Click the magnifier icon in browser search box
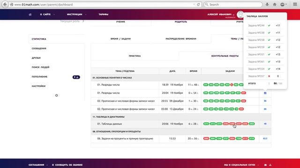The image size is (300, 168). (206, 4)
